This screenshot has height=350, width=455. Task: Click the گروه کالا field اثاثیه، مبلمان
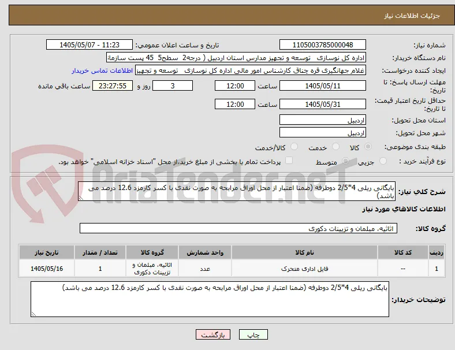click(238, 228)
